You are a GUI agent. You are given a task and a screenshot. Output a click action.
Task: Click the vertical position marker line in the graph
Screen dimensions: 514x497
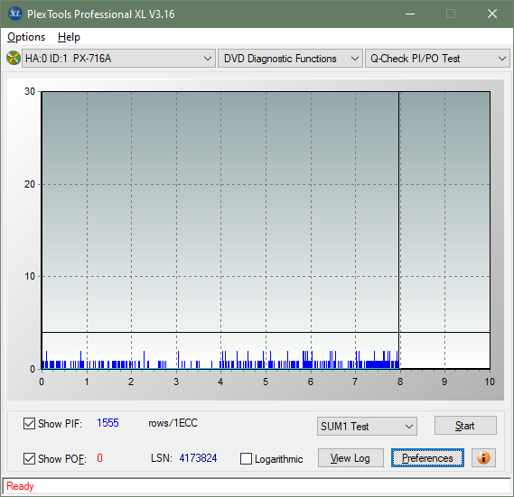(x=399, y=229)
